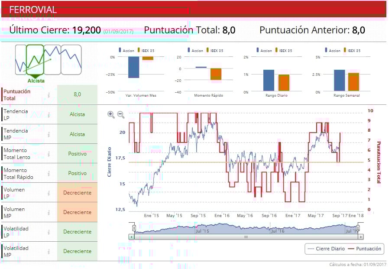Click the 'Momento Rápido' chart caption
The image size is (392, 269).
tap(208, 95)
